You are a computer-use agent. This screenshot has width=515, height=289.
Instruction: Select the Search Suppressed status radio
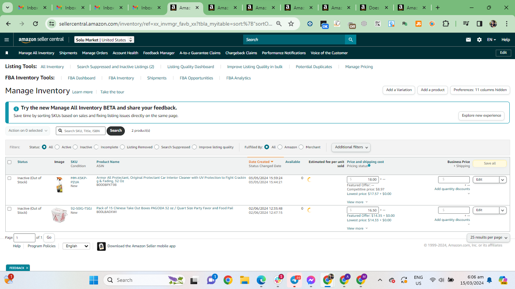pos(157,147)
